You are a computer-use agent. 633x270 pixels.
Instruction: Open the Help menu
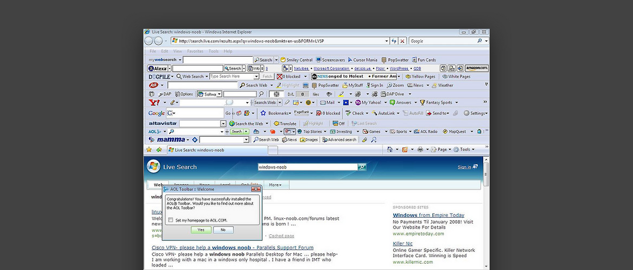click(x=228, y=51)
